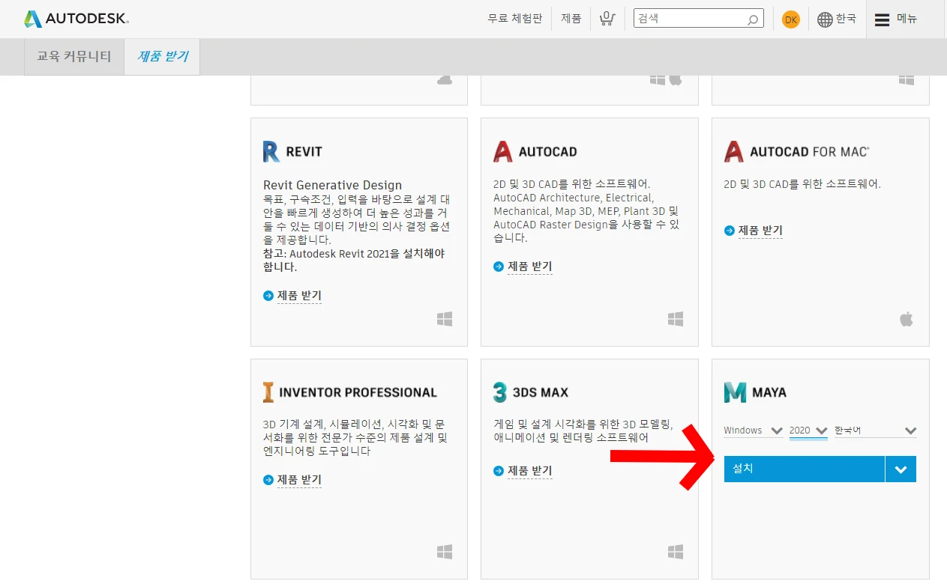Click the INVENTOR PROFESSIONAL title
The height and width of the screenshot is (587, 947).
(358, 393)
